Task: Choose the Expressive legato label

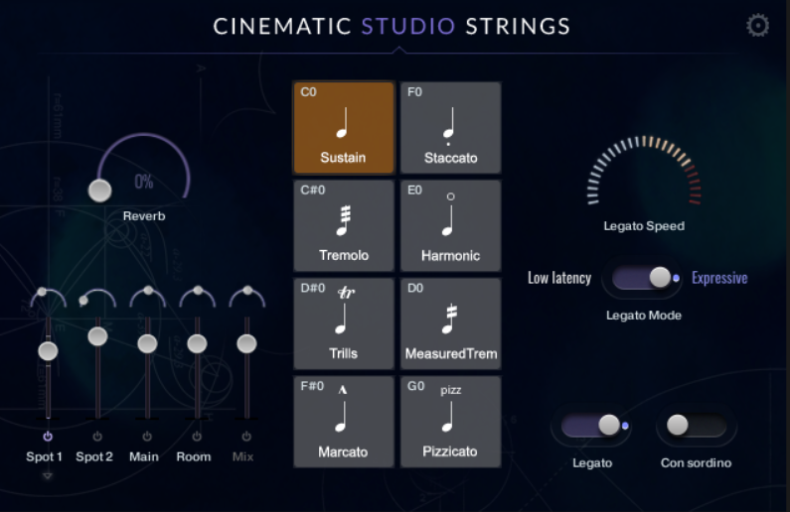Action: click(719, 278)
